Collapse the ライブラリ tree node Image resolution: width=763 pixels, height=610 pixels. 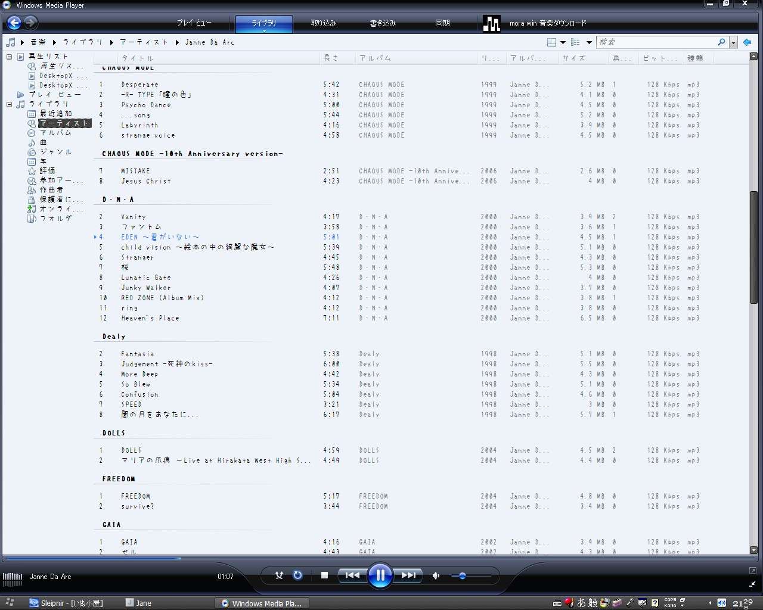pyautogui.click(x=9, y=104)
